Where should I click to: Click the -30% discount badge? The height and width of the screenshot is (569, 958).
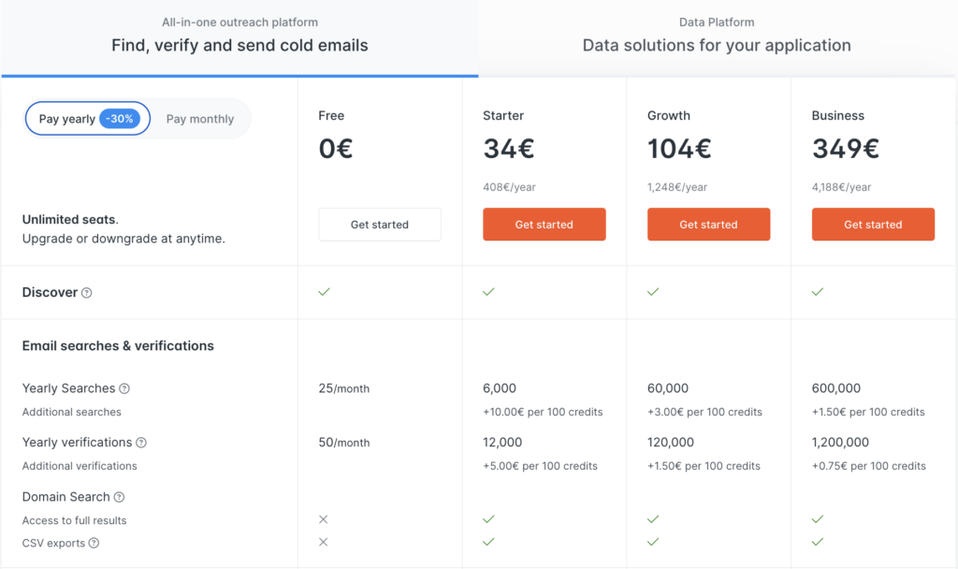(120, 119)
